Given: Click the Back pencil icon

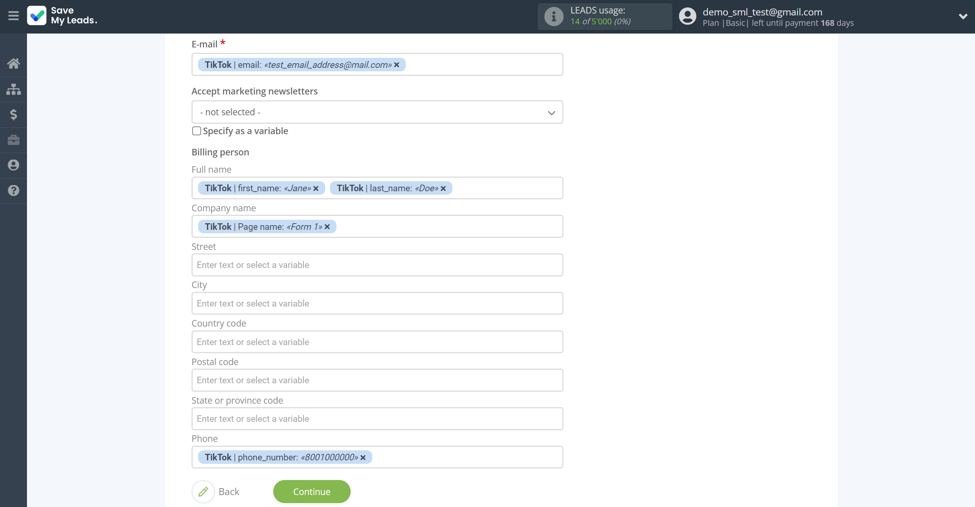Looking at the screenshot, I should click(203, 492).
